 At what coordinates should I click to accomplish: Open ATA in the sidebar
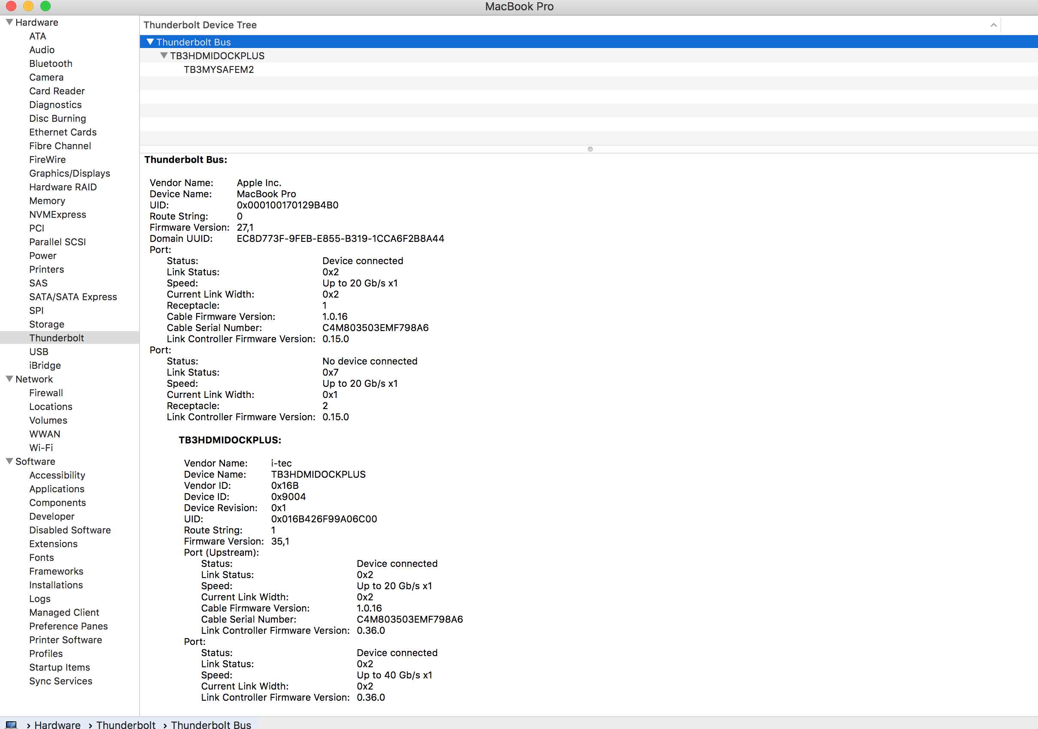37,36
